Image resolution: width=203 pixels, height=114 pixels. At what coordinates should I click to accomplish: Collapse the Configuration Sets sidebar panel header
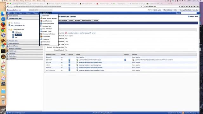point(25,18)
